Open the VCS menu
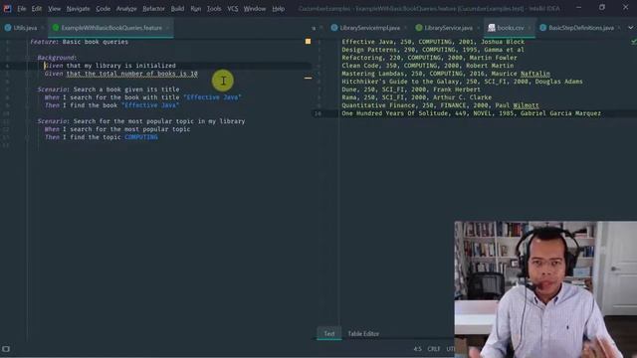This screenshot has width=637, height=358. click(x=232, y=9)
